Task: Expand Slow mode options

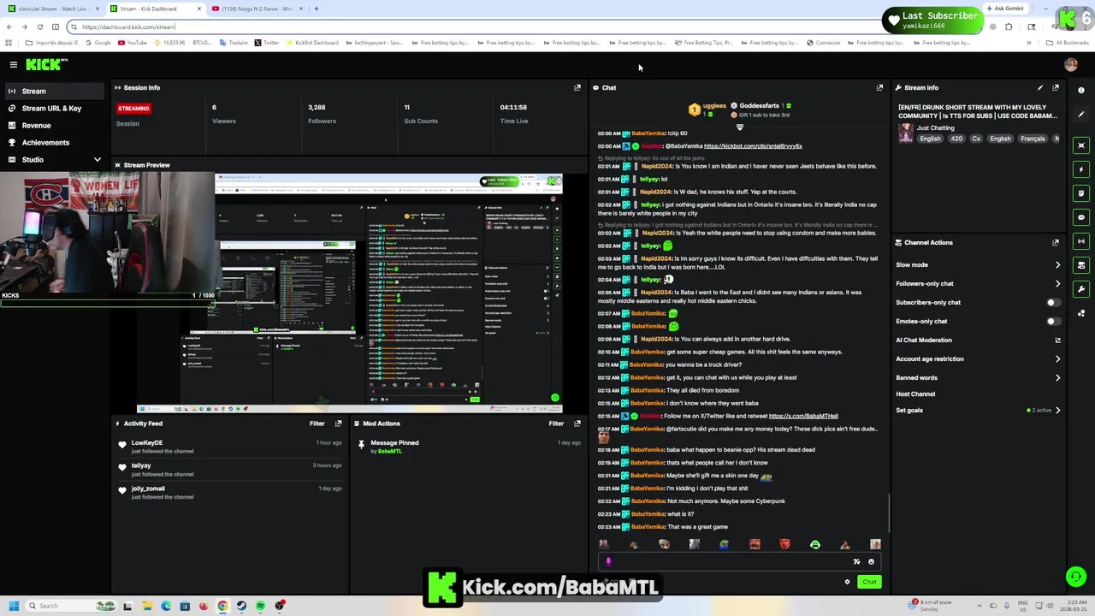Action: [x=1057, y=264]
